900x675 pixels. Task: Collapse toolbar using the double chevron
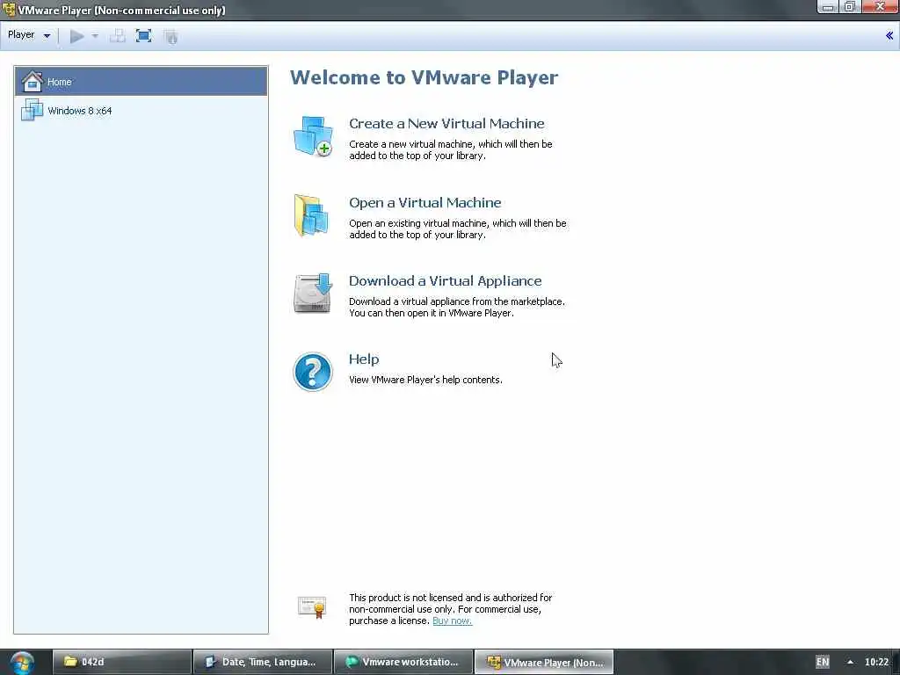(889, 35)
